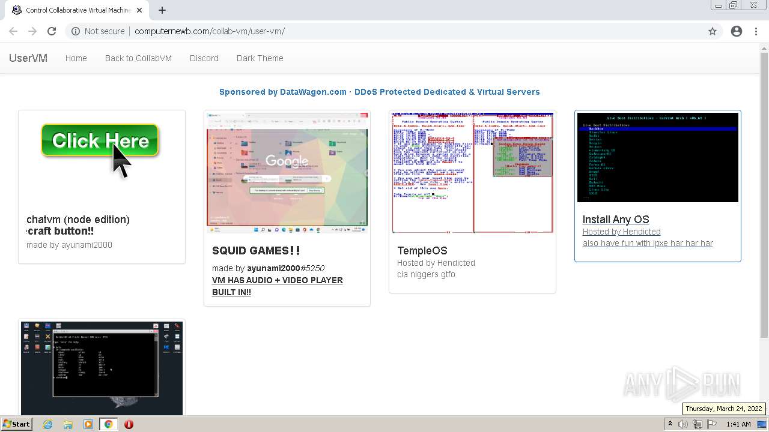Switch on Dark Theme

(x=260, y=58)
